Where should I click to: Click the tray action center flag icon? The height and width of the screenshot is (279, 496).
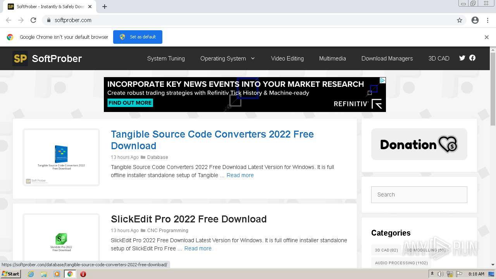pos(458,274)
